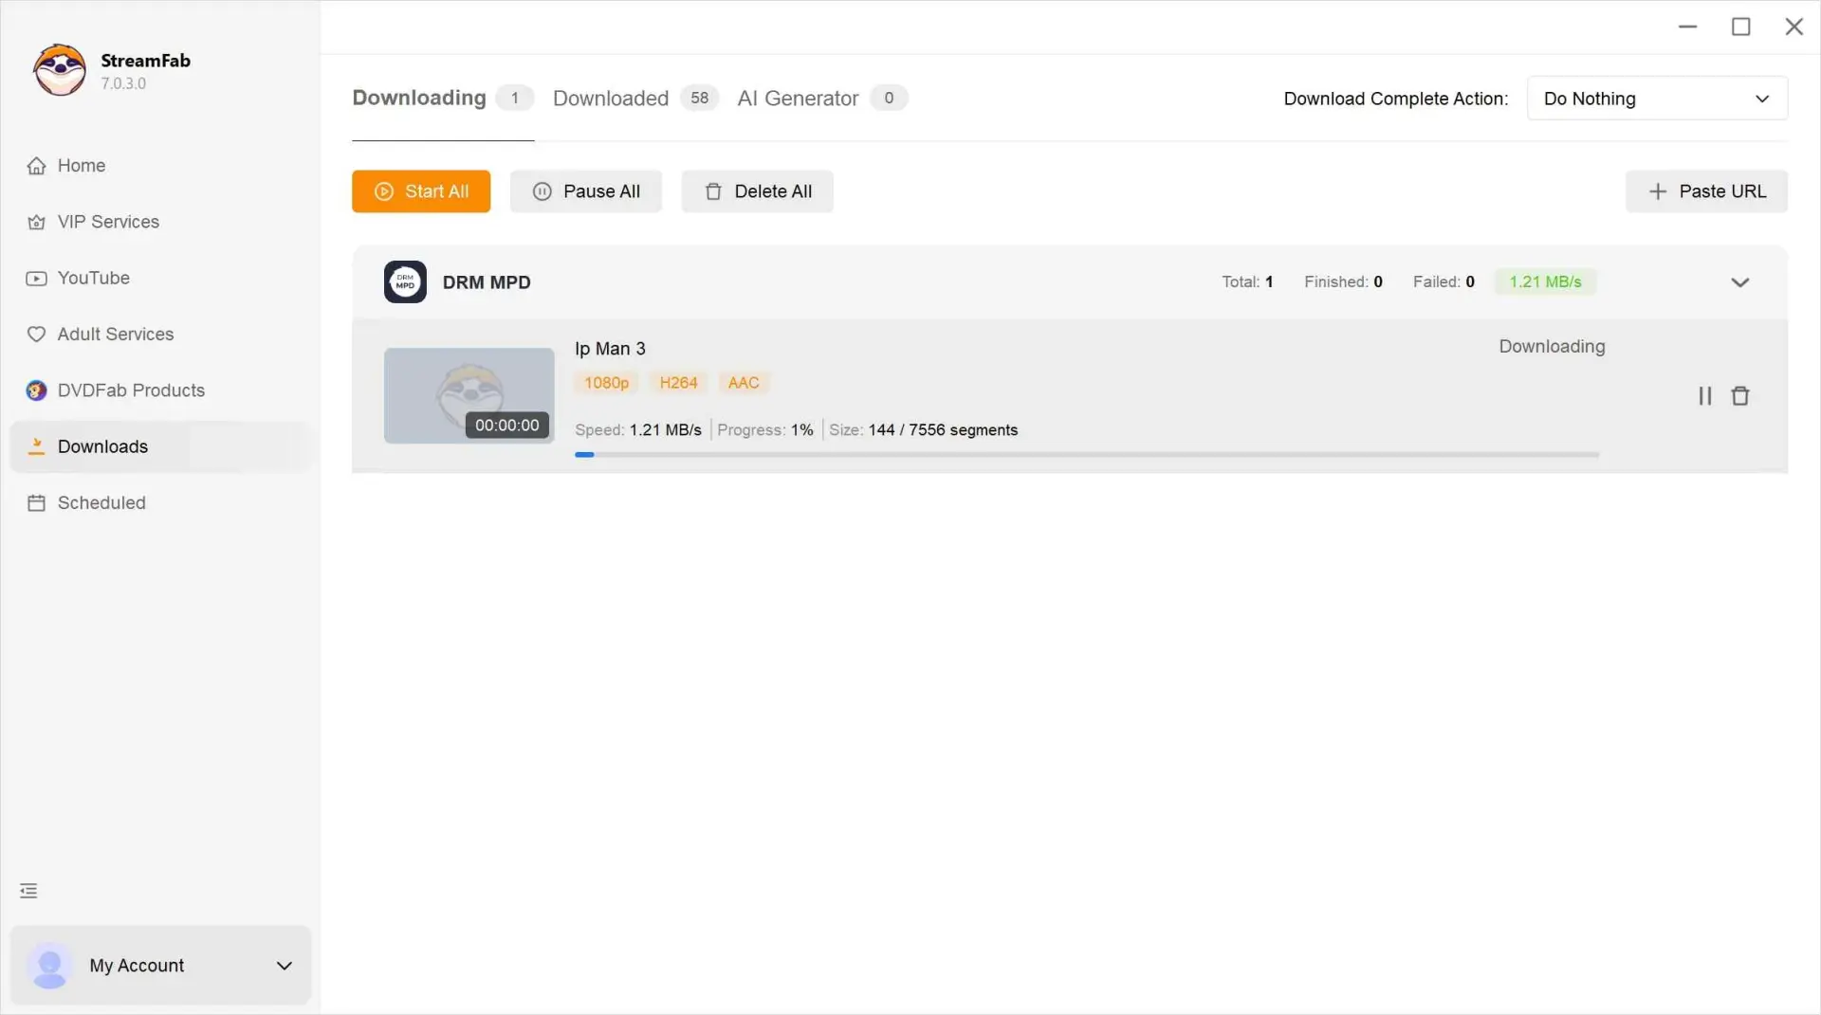The width and height of the screenshot is (1821, 1015).
Task: Open the Scheduled calendar icon
Action: (x=36, y=503)
